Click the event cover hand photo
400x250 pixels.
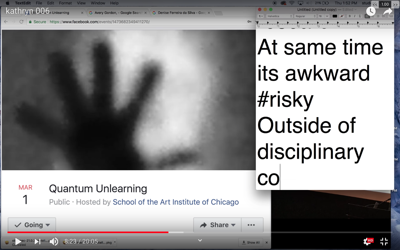(128, 100)
